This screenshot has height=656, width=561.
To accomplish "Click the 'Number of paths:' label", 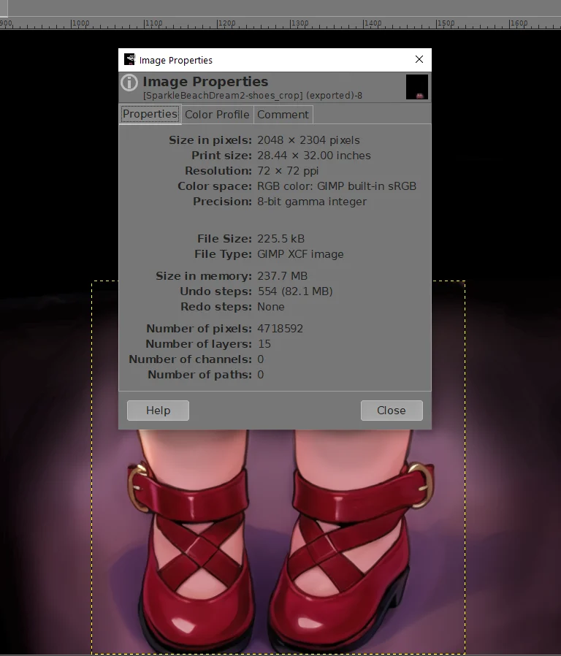I will click(x=200, y=375).
